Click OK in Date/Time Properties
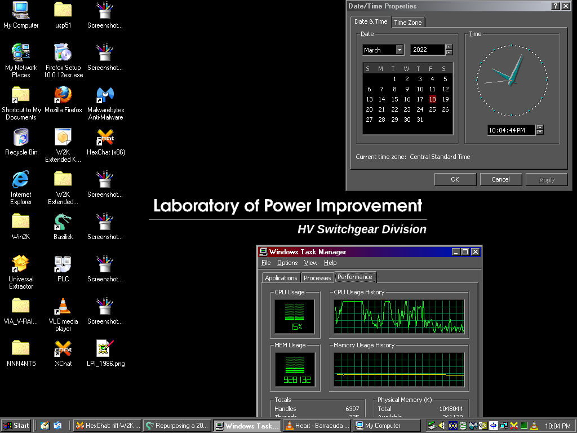Viewport: 577px width, 433px height. tap(455, 179)
